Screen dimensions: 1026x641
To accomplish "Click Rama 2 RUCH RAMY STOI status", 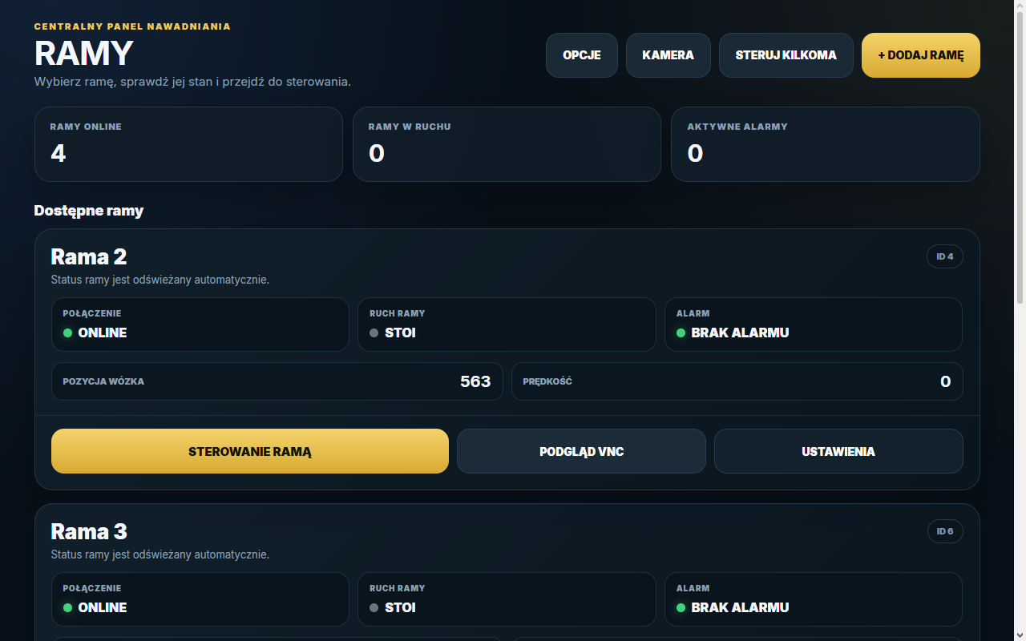I will 507,325.
